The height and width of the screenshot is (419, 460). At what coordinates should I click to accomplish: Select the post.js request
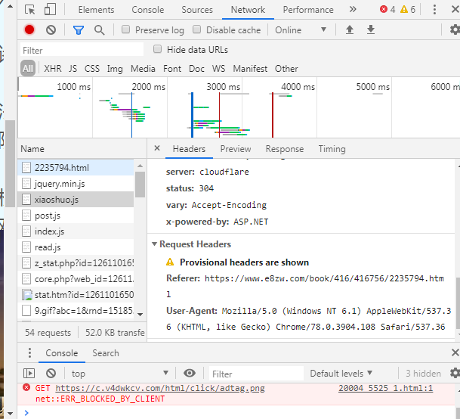(x=76, y=216)
